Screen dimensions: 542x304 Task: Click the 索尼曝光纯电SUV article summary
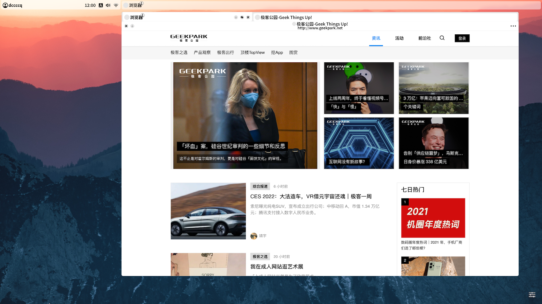tap(315, 210)
